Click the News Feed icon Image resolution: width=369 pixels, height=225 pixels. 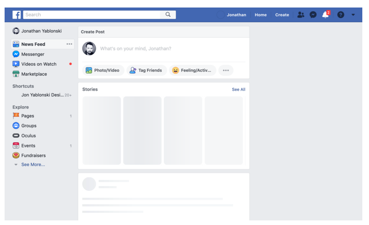pyautogui.click(x=16, y=44)
